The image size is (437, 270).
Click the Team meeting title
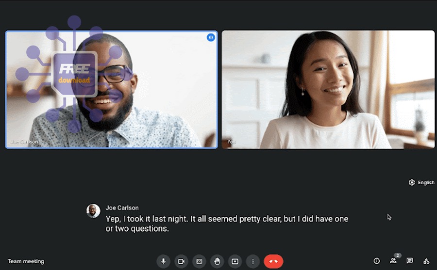[x=26, y=261]
